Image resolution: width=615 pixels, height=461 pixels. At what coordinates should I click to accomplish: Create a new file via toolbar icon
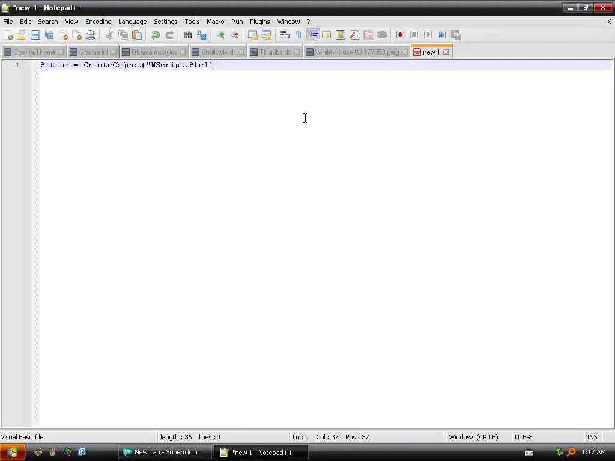tap(8, 35)
